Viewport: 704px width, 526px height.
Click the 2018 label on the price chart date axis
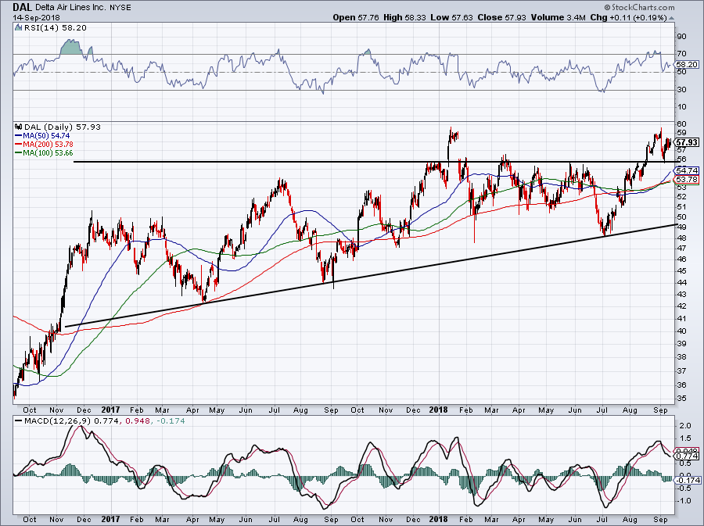[439, 410]
